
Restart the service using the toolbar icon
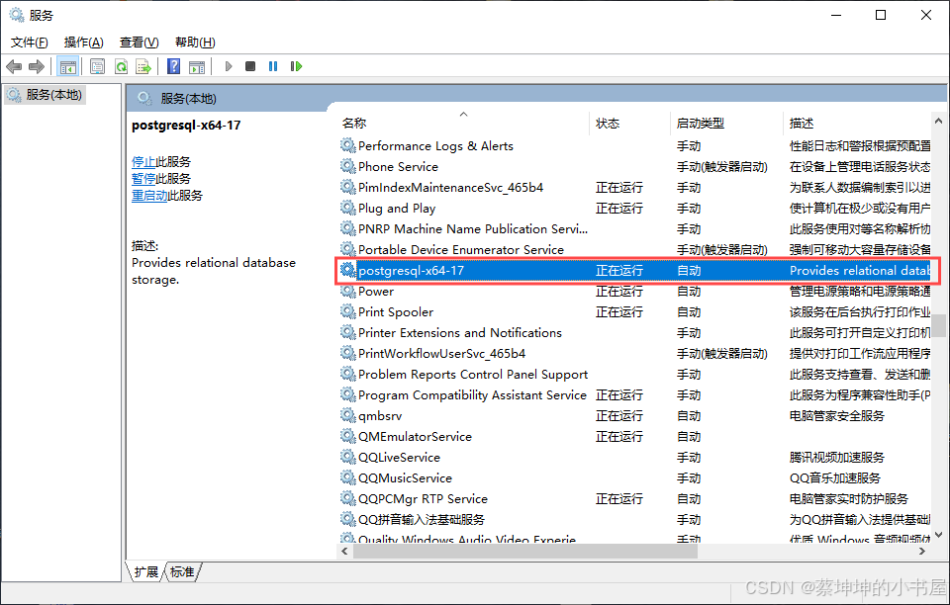pos(297,66)
